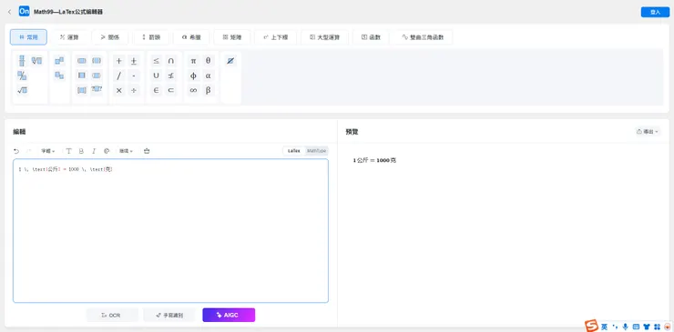Insert the element-of ∈ symbol
This screenshot has height=332, width=674.
pyautogui.click(x=156, y=90)
